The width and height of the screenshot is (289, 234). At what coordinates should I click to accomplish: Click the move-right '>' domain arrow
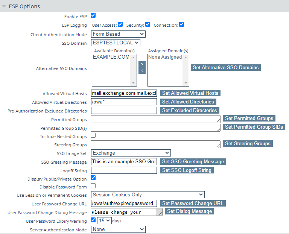coord(142,64)
